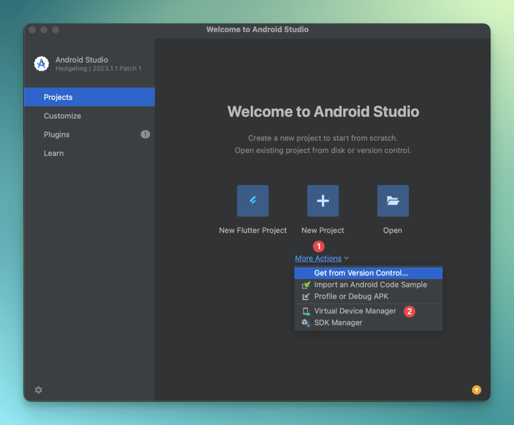Minimize the Welcome window
Screen dimensions: 514x425
44,30
